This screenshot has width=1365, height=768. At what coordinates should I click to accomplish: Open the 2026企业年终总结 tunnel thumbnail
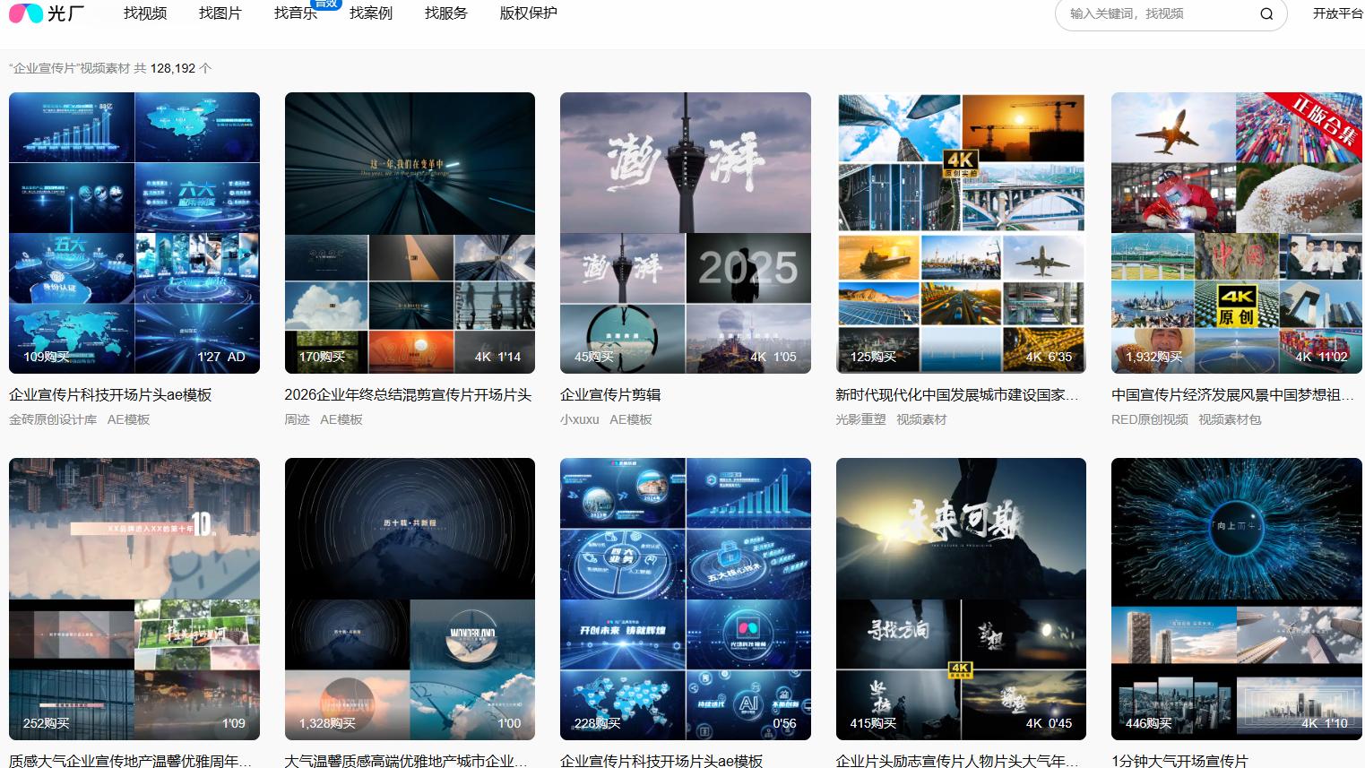(410, 233)
